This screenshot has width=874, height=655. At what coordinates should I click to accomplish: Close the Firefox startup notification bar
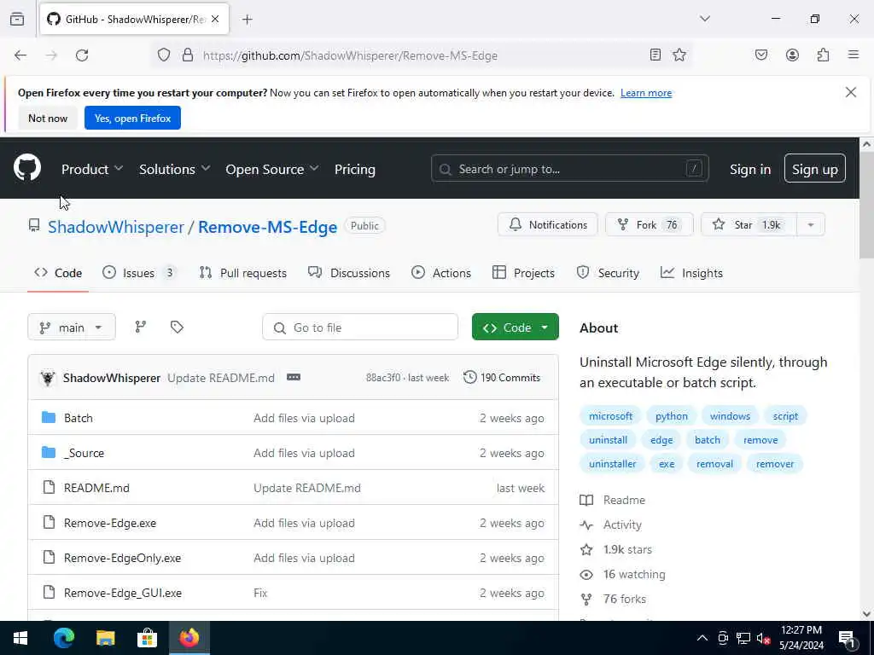click(x=851, y=92)
